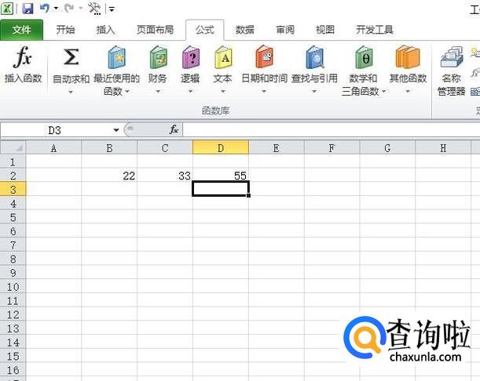
Task: Click cell D2 containing 55
Action: coord(221,176)
